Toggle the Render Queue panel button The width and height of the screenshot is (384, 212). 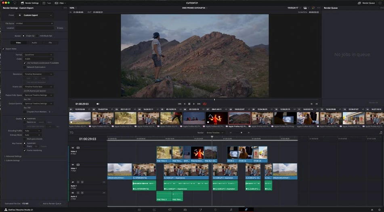pyautogui.click(x=366, y=3)
